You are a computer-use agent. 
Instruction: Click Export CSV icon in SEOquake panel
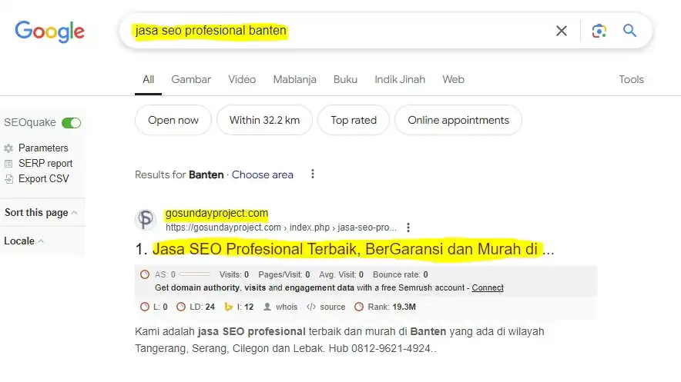[8, 179]
